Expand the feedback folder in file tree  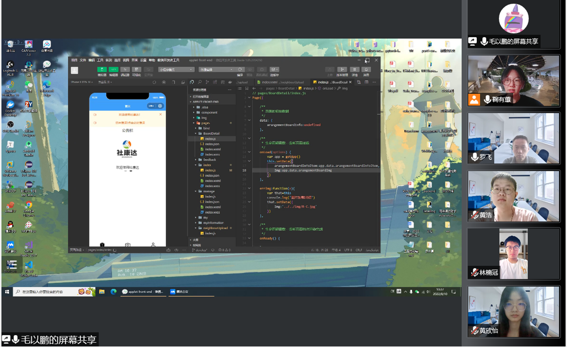click(209, 160)
